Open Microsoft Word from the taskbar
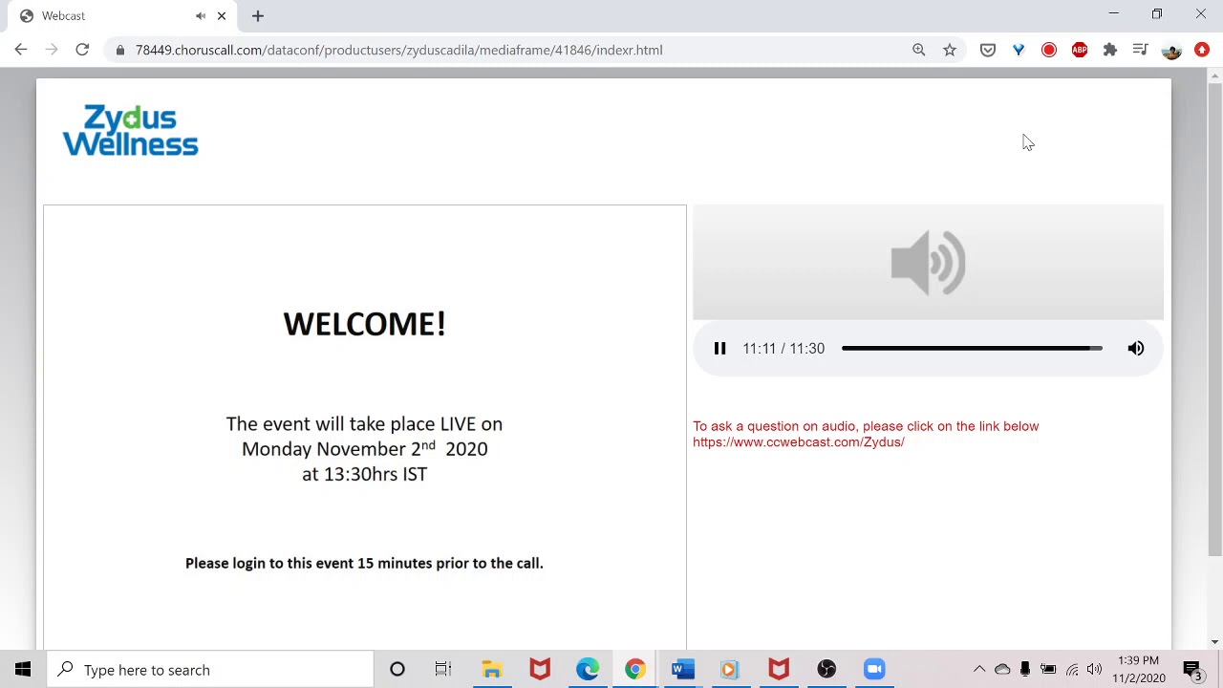The width and height of the screenshot is (1223, 688). tap(682, 669)
